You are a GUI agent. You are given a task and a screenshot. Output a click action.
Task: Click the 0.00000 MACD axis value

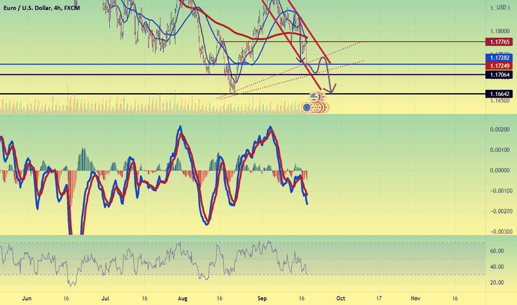pyautogui.click(x=499, y=170)
